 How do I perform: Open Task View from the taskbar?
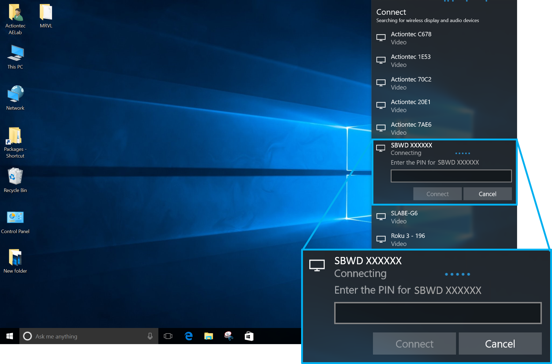(x=168, y=336)
